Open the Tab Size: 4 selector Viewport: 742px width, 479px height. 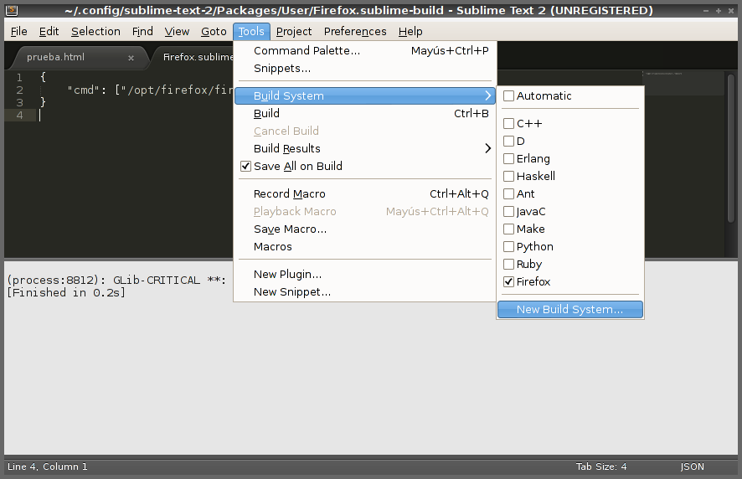pos(601,466)
